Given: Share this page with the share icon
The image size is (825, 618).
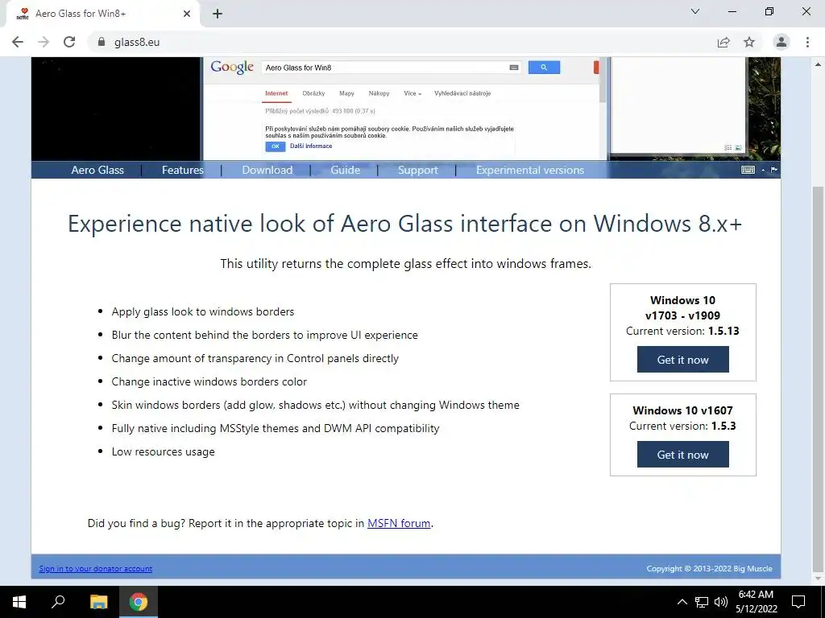Looking at the screenshot, I should coord(723,42).
